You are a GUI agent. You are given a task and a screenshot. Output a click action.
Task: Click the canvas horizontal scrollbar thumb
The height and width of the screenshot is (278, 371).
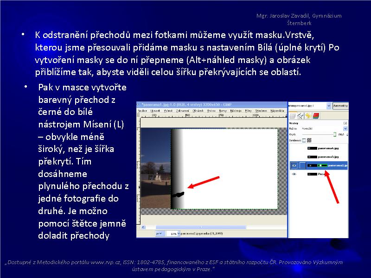click(201, 227)
